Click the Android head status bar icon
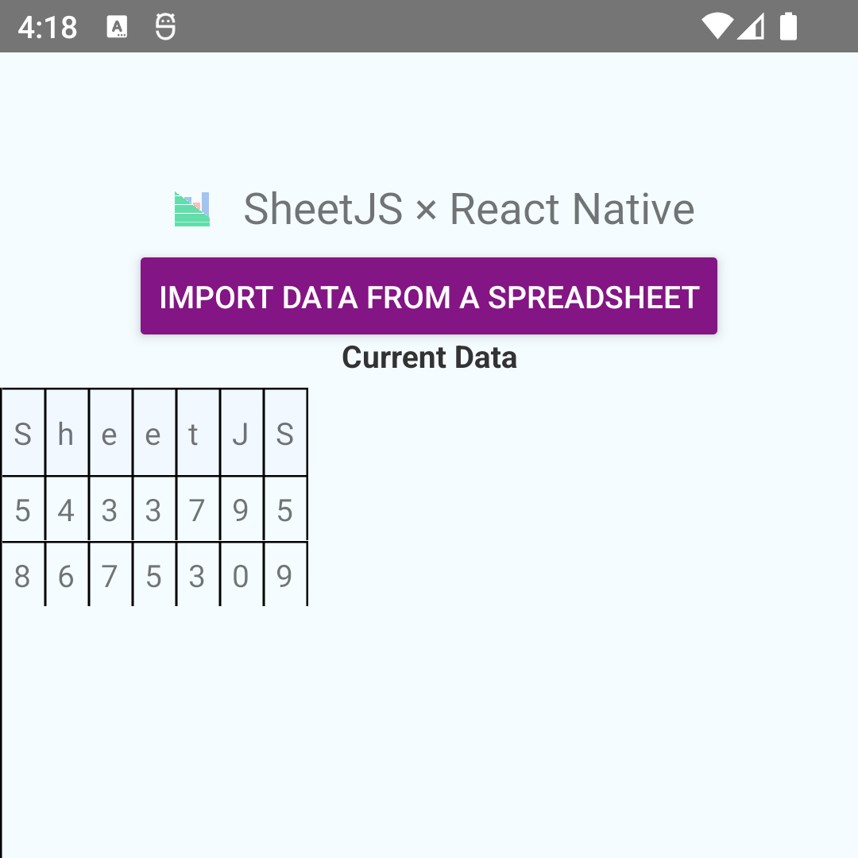Image resolution: width=858 pixels, height=858 pixels. pos(165,26)
